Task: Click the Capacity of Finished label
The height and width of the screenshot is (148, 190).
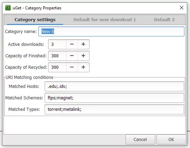Action: [26, 56]
